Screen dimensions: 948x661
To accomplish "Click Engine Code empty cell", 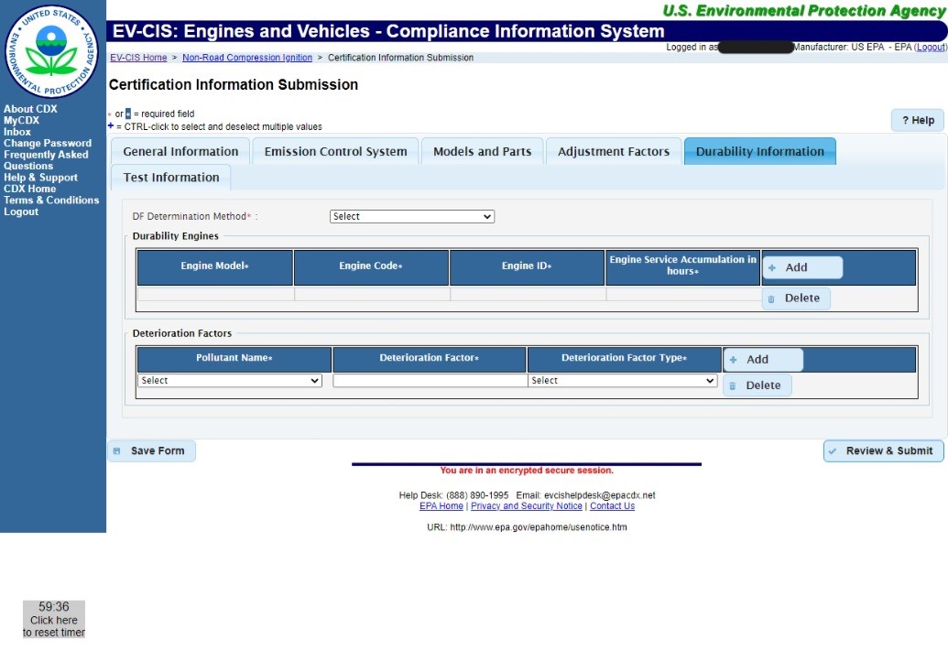I will (x=372, y=294).
